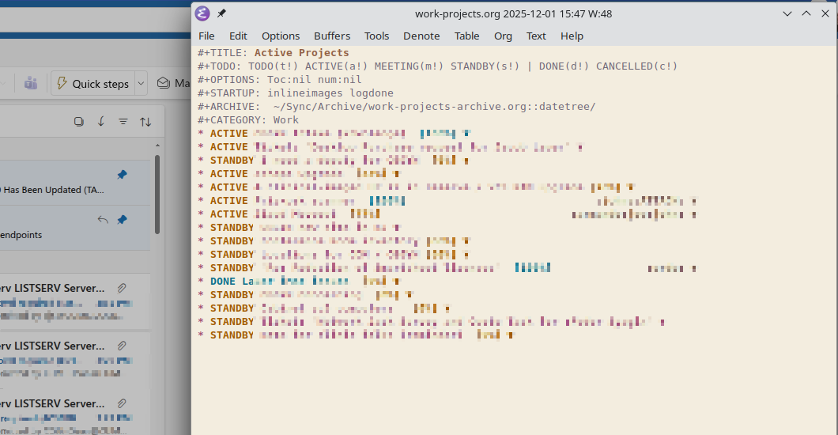
Task: Open the Tools menu
Action: [377, 36]
